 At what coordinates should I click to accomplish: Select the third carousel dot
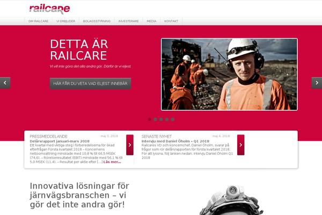161,119
